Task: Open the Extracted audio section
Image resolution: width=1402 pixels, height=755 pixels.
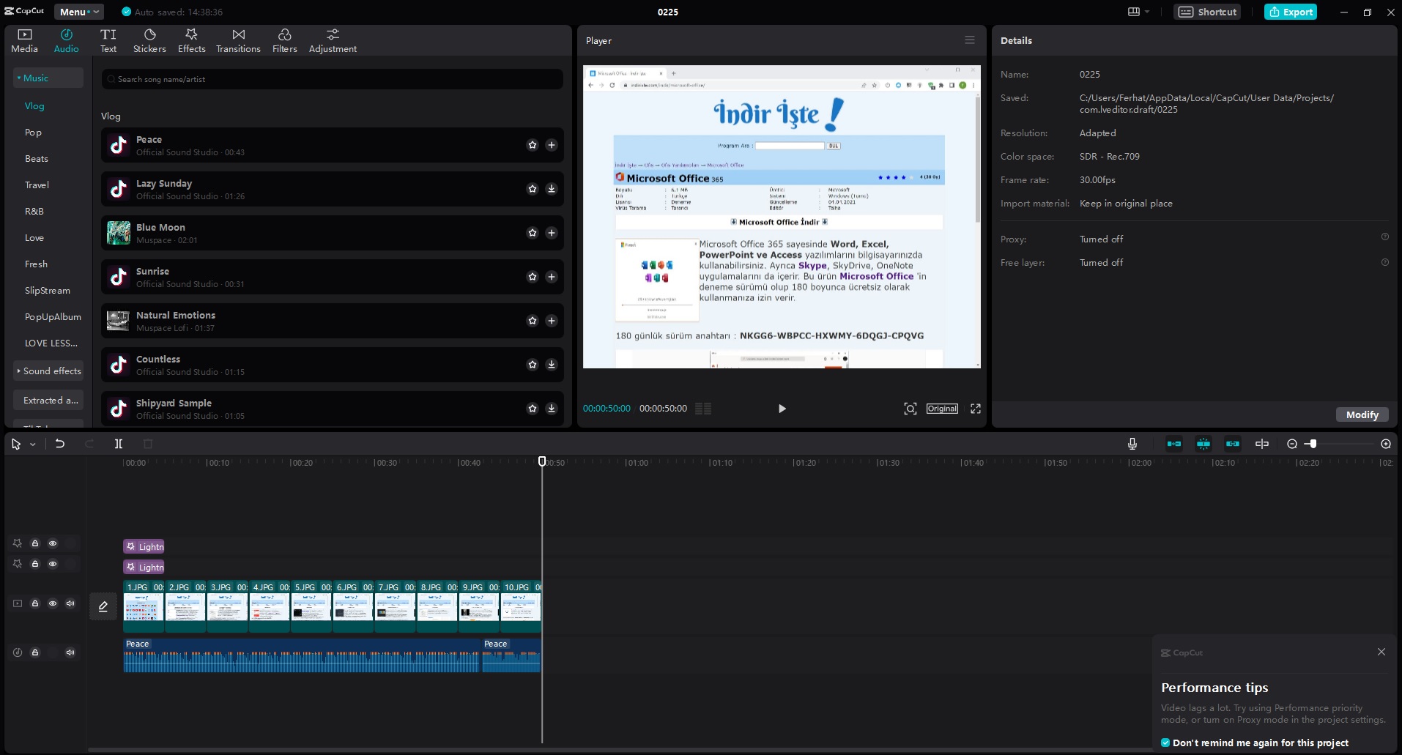Action: 48,400
